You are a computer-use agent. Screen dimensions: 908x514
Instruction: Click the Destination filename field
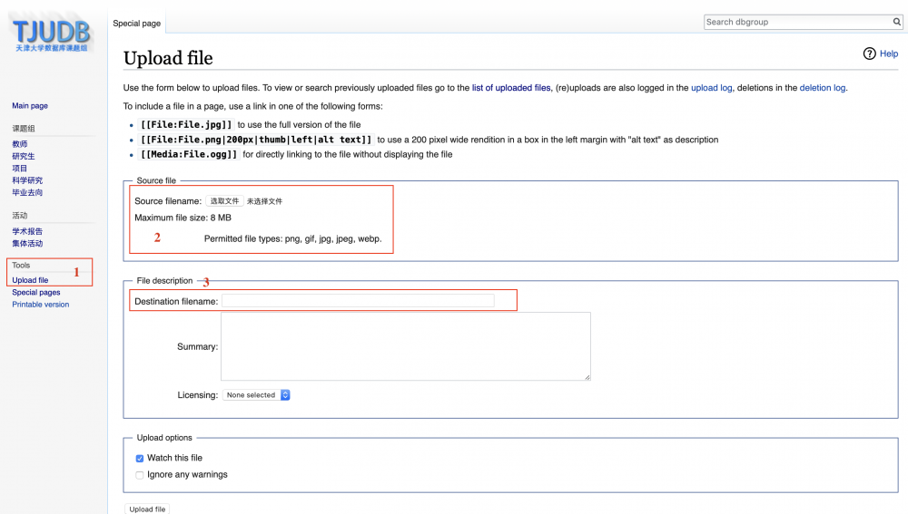(358, 301)
